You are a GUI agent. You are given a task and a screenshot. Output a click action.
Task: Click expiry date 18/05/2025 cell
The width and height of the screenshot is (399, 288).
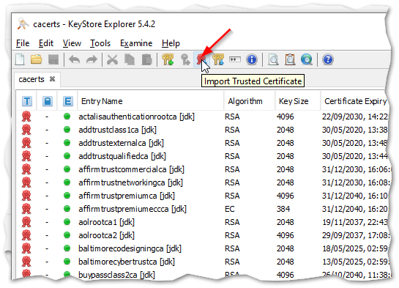[x=355, y=248]
